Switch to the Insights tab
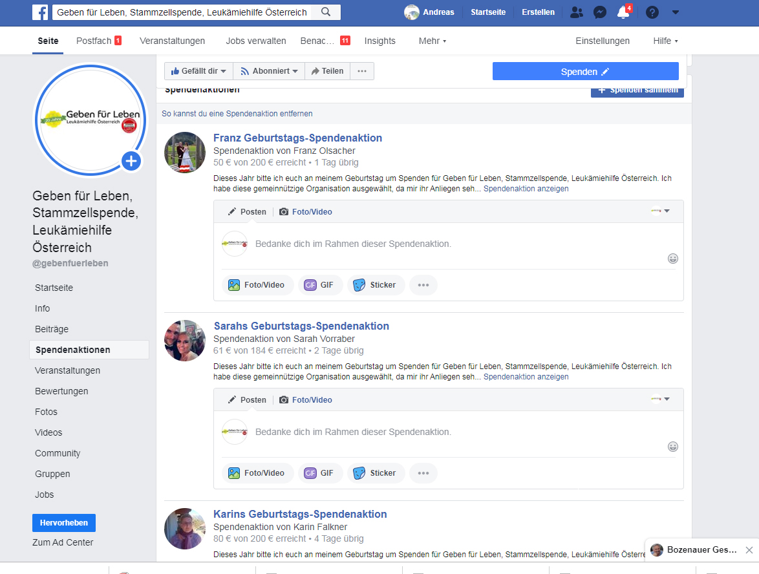 (x=379, y=41)
